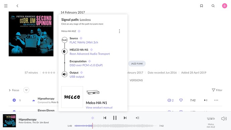Open the View product manual link
231x130 pixels.
tap(99, 108)
